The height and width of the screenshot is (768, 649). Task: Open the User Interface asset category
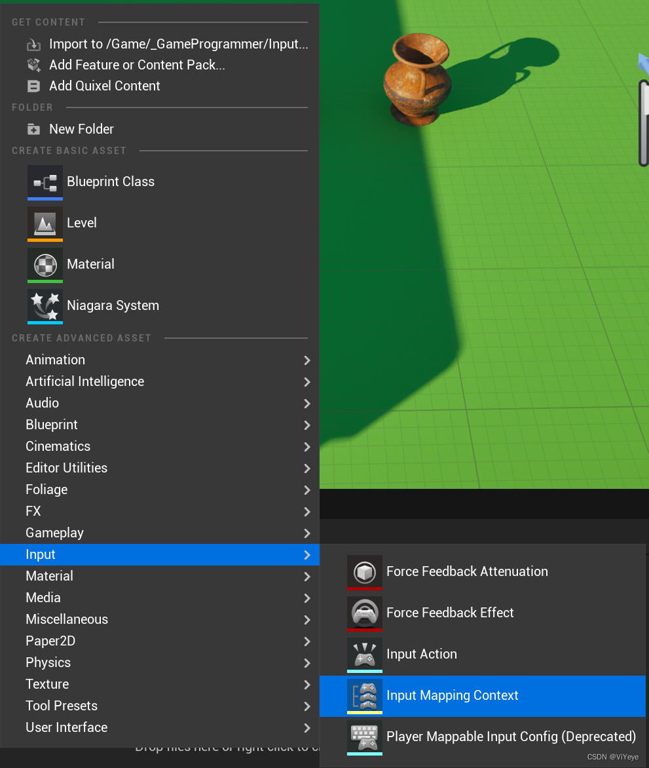pos(160,727)
